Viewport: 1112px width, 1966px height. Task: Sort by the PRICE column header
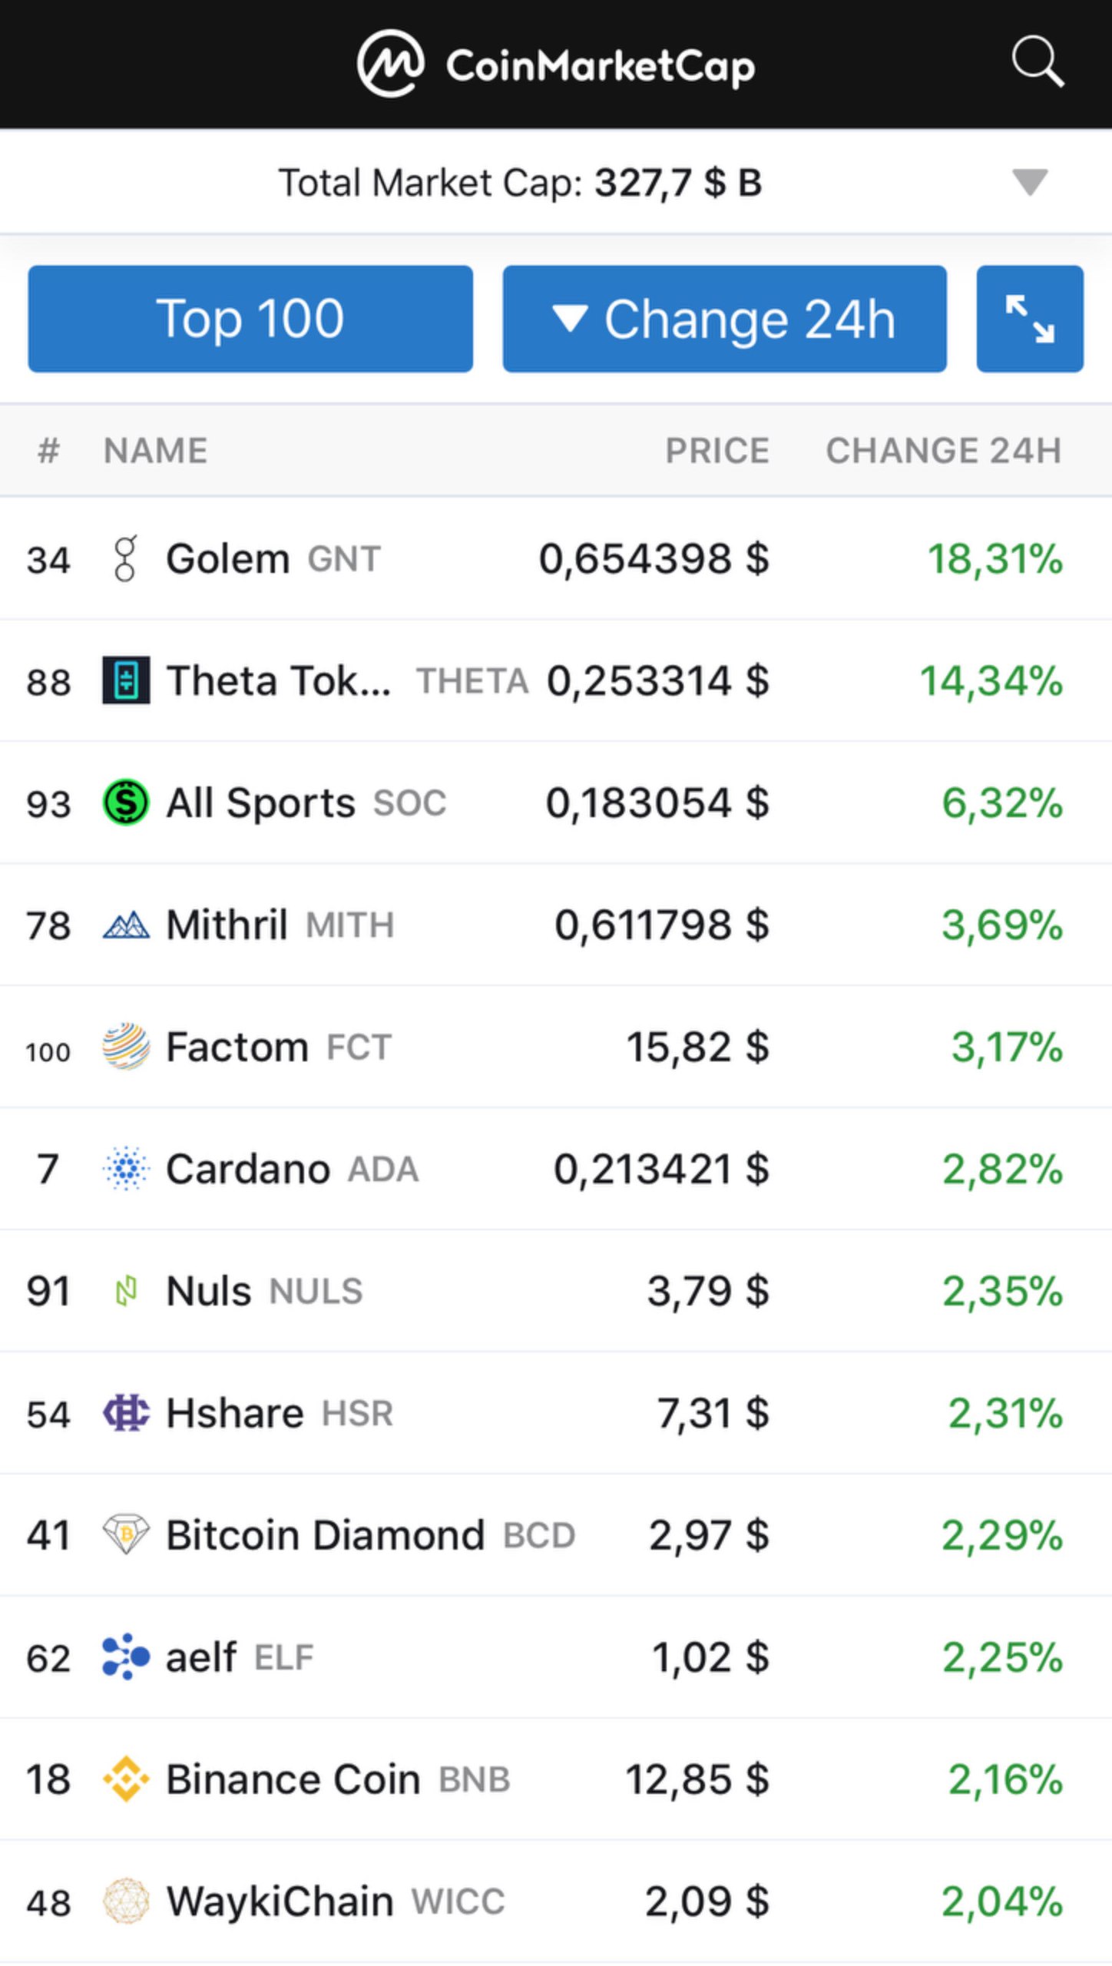point(717,451)
